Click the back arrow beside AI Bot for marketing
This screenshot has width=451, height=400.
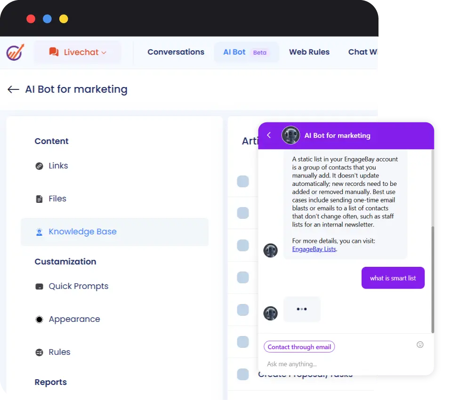click(x=13, y=89)
